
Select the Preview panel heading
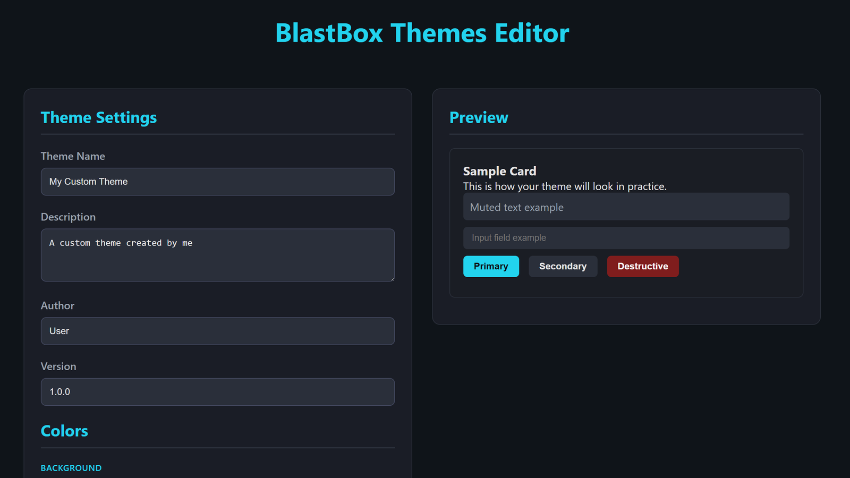click(479, 117)
